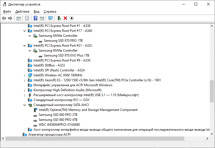
Task: Open the Файл menu
Action: [x=7, y=12]
